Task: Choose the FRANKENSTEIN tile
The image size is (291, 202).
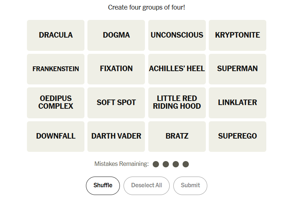Action: click(x=56, y=69)
